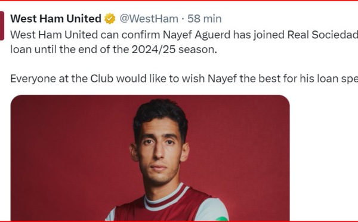Viewport: 358px width, 222px height.
Task: Click the 'Real Sociedad' text in tweet
Action: pos(322,35)
